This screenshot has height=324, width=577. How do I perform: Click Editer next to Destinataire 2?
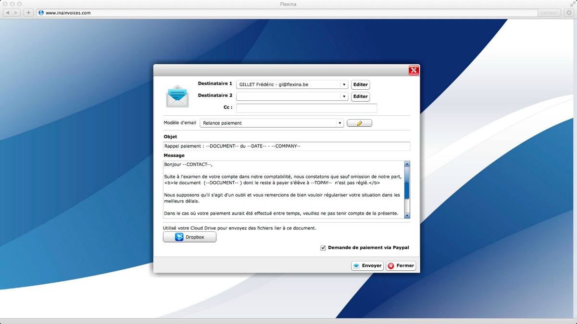(x=360, y=96)
